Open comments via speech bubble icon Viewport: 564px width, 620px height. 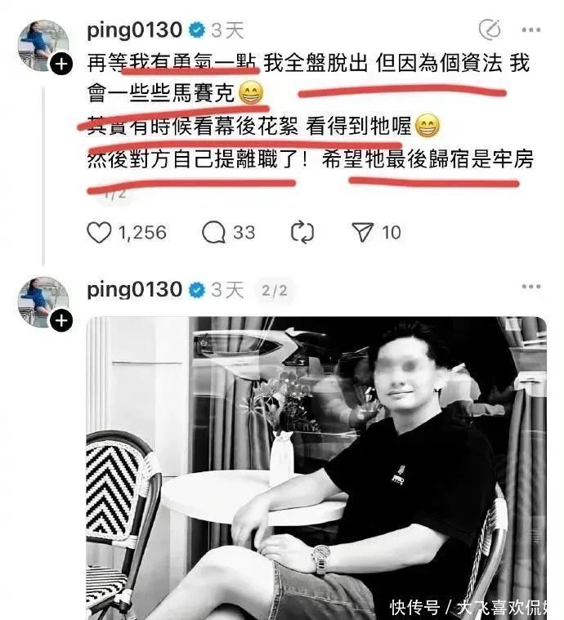pyautogui.click(x=213, y=232)
